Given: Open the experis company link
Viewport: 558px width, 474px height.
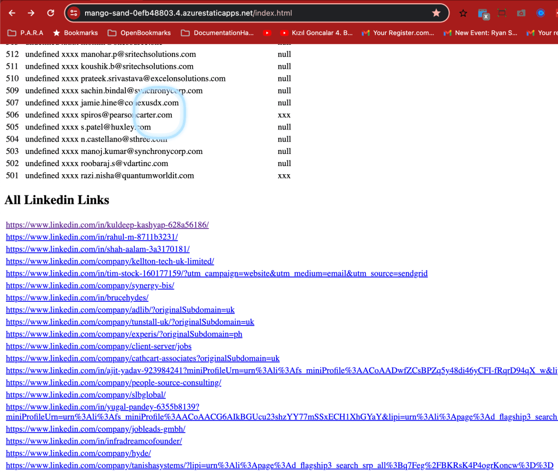Looking at the screenshot, I should [124, 334].
